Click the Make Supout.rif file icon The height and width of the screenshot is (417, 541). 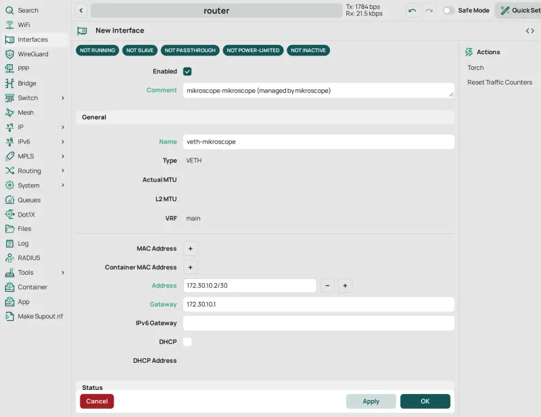9,316
